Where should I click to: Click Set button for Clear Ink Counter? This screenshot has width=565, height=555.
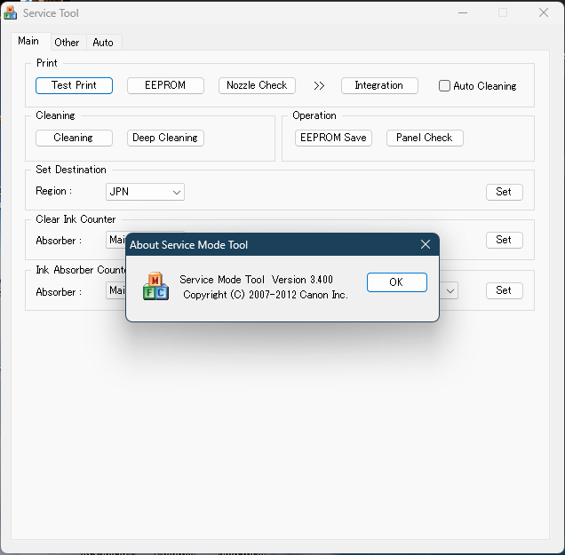504,240
